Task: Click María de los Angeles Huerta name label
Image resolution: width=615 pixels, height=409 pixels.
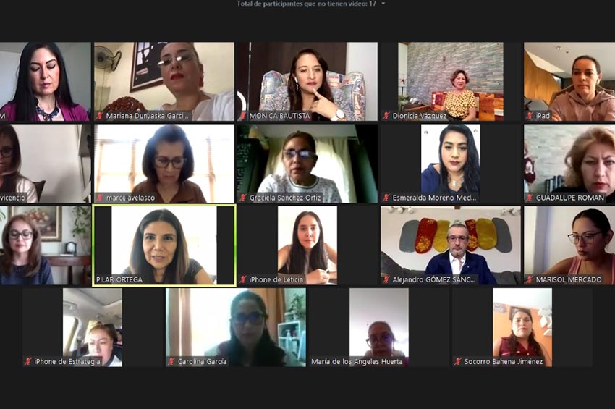Action: 357,361
